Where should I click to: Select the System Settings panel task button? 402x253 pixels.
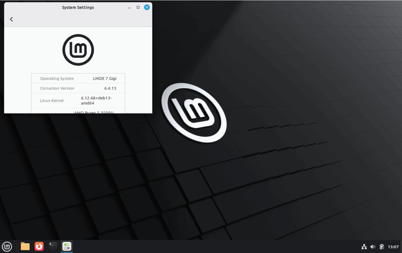click(67, 247)
